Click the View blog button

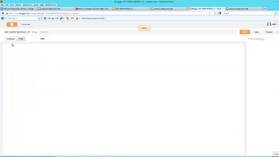(x=26, y=24)
